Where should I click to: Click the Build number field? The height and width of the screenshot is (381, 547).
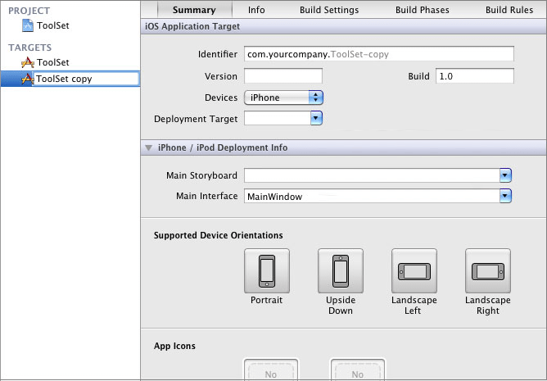(x=474, y=76)
